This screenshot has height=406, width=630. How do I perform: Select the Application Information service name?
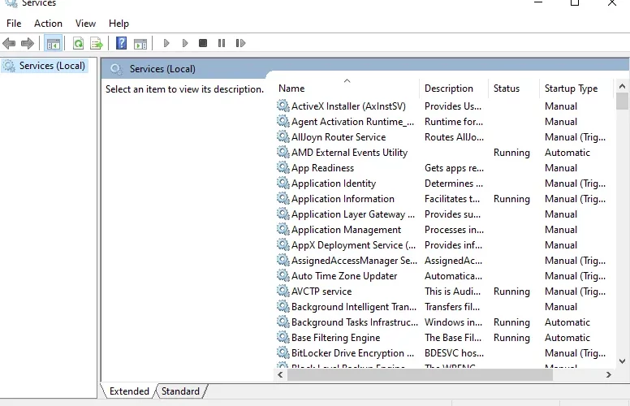(x=343, y=199)
